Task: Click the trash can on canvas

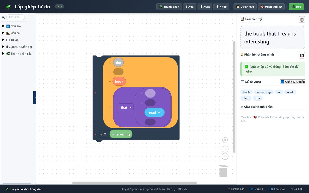Action: [224, 171]
